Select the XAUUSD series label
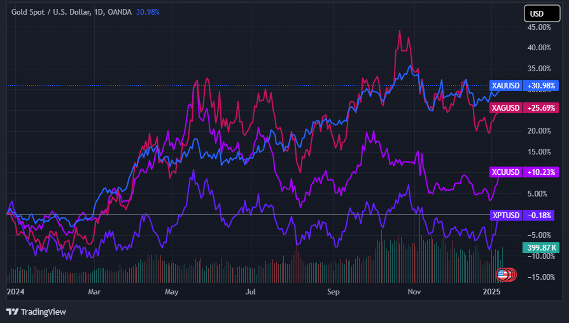Screen dimensions: 569x323 coord(505,86)
